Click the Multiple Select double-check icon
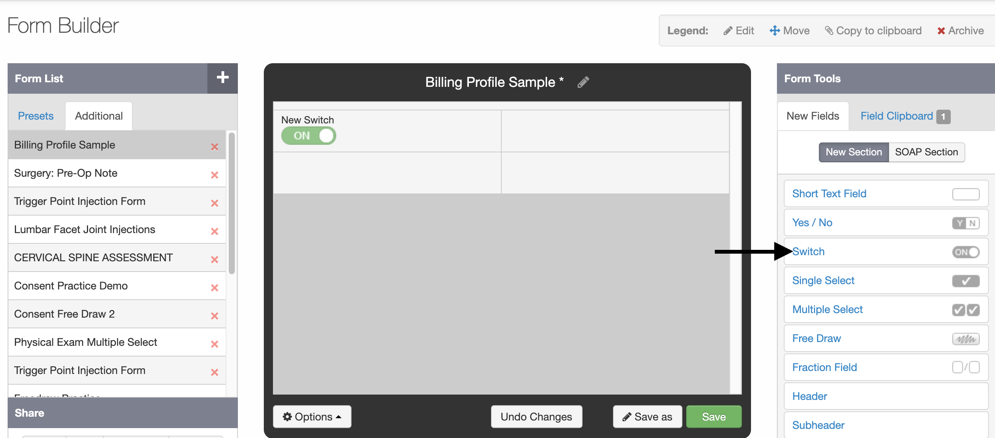 [965, 310]
